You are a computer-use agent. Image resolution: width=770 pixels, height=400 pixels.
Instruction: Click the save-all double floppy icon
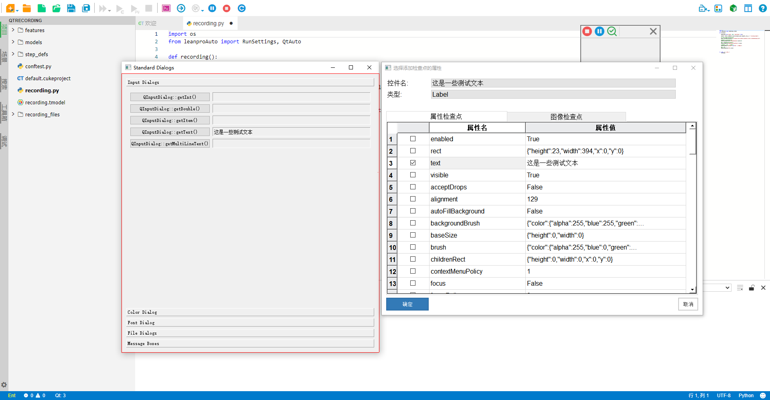pyautogui.click(x=86, y=8)
